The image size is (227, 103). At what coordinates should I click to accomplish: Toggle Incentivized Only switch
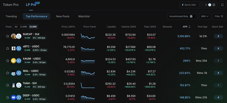point(192,16)
